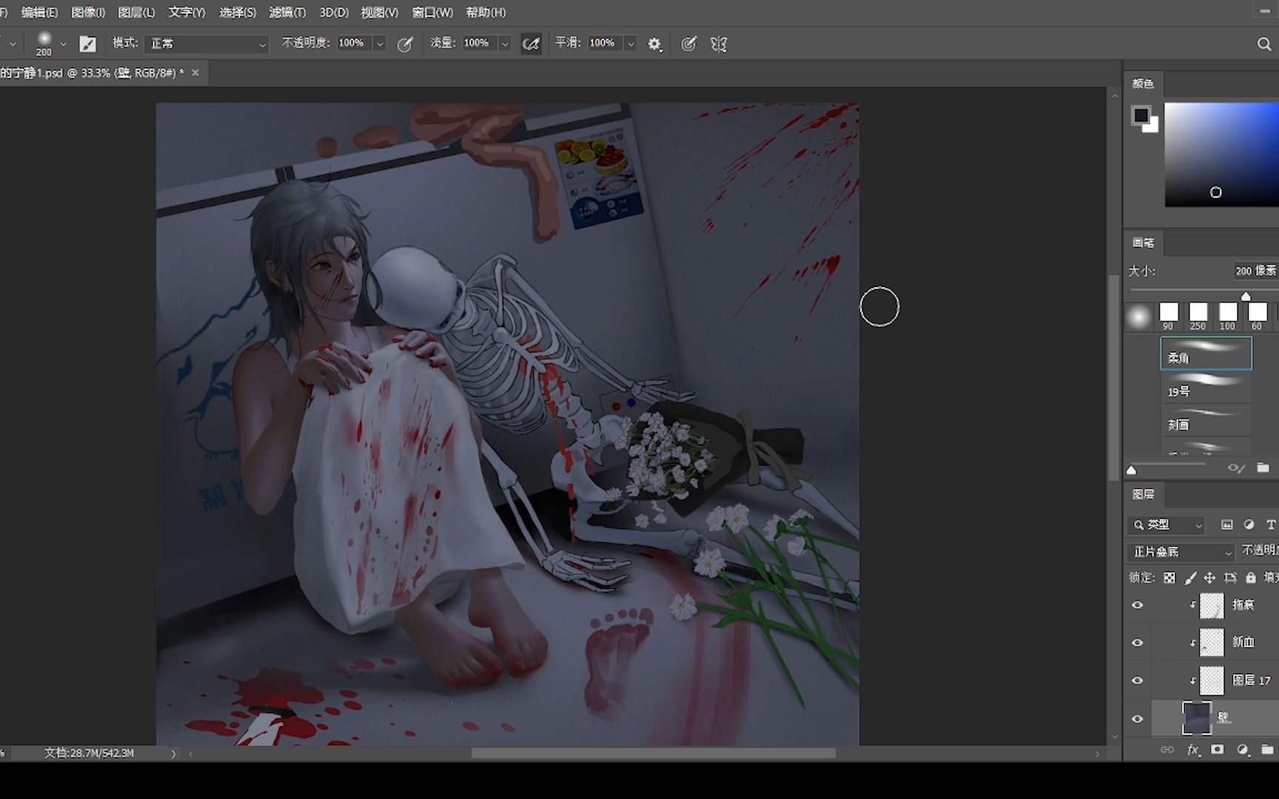Image resolution: width=1279 pixels, height=799 pixels.
Task: Open the 选择(S) menu
Action: click(x=238, y=13)
